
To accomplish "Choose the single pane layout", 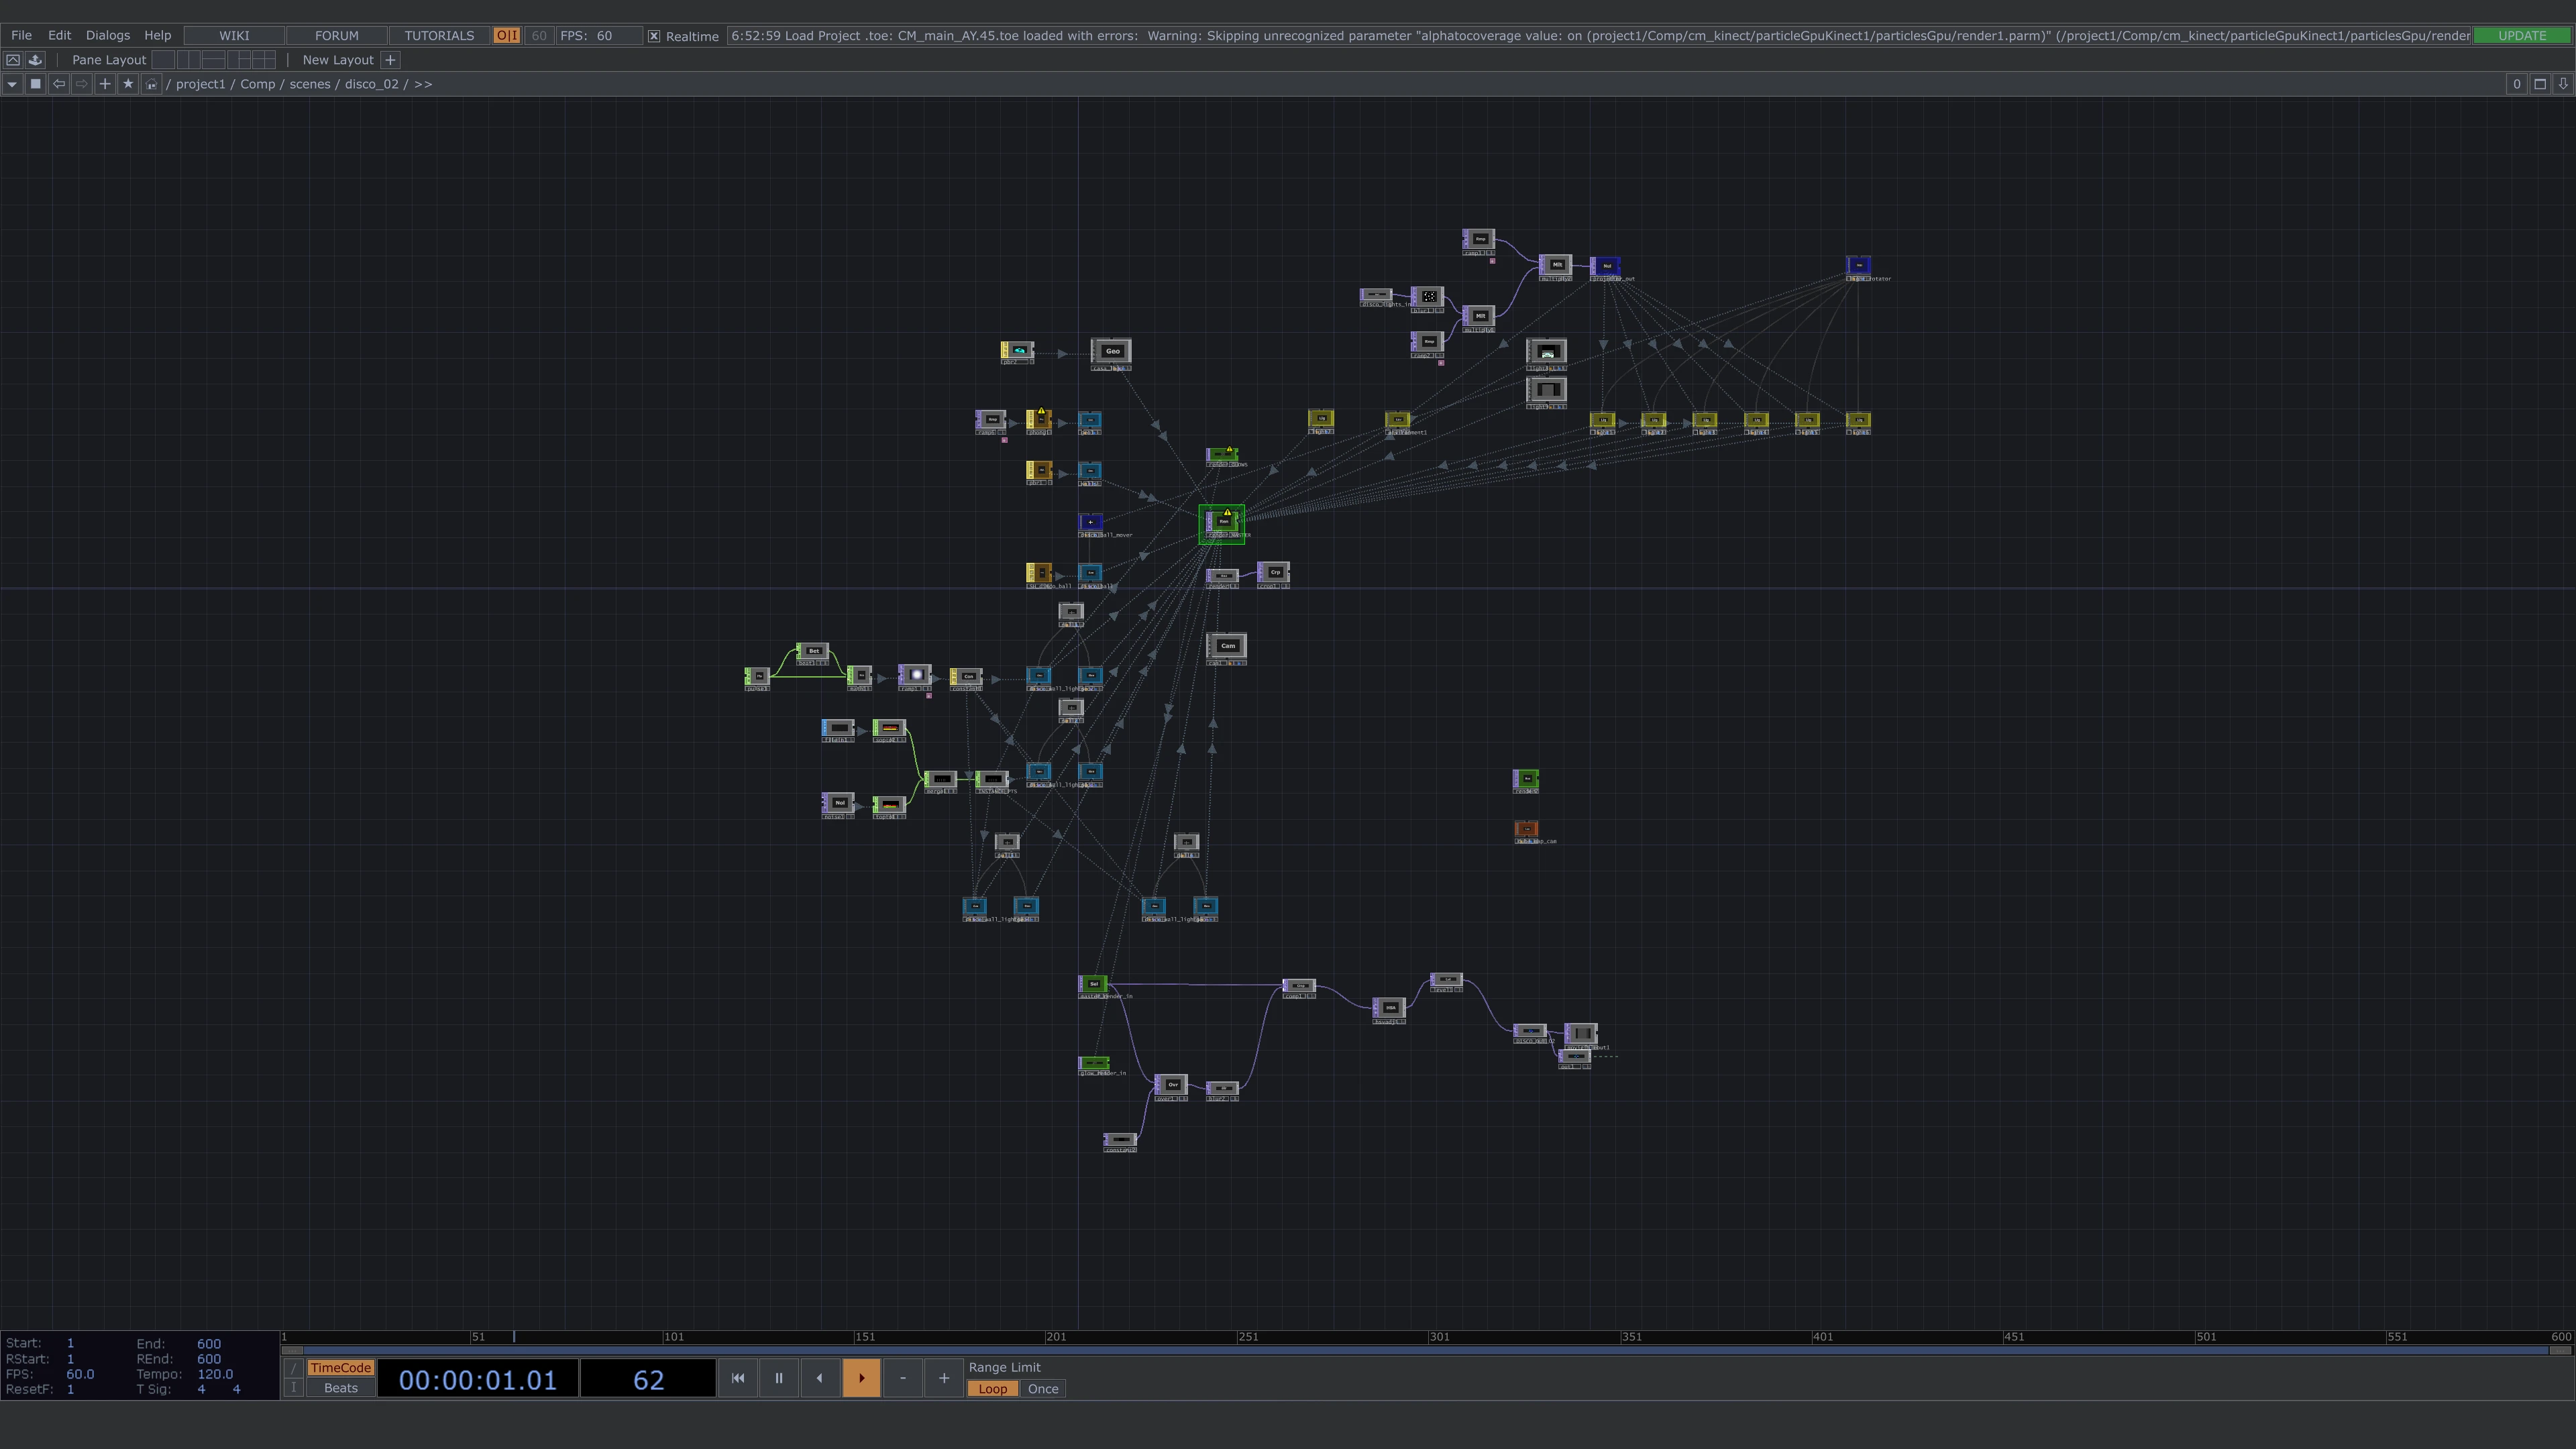I will [x=163, y=60].
